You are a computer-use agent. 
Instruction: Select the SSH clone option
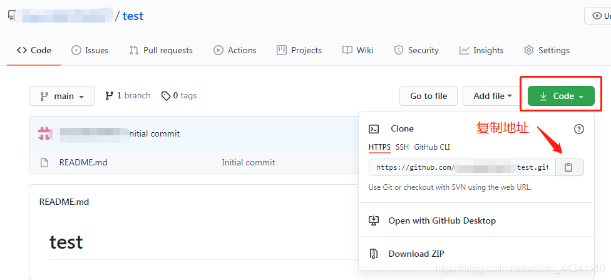[x=402, y=147]
